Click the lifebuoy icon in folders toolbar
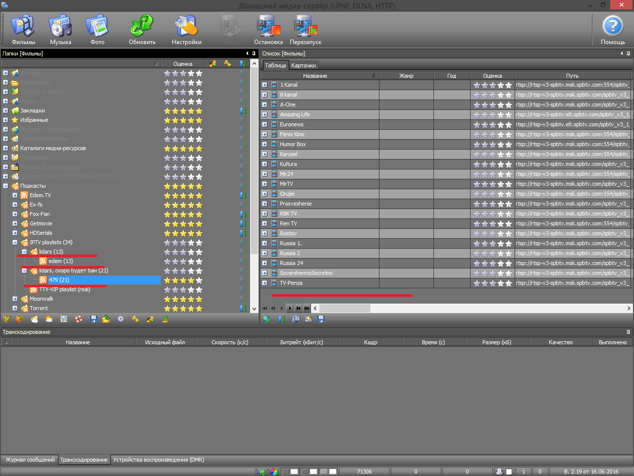The height and width of the screenshot is (476, 634). click(x=79, y=319)
